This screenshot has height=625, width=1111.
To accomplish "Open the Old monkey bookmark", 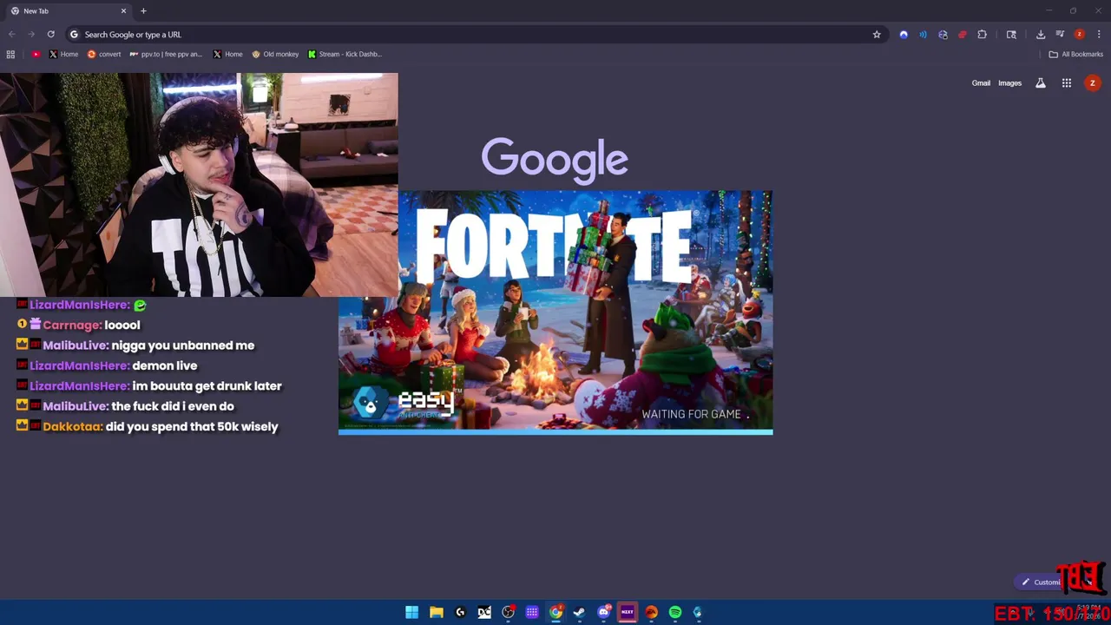I will pyautogui.click(x=275, y=54).
